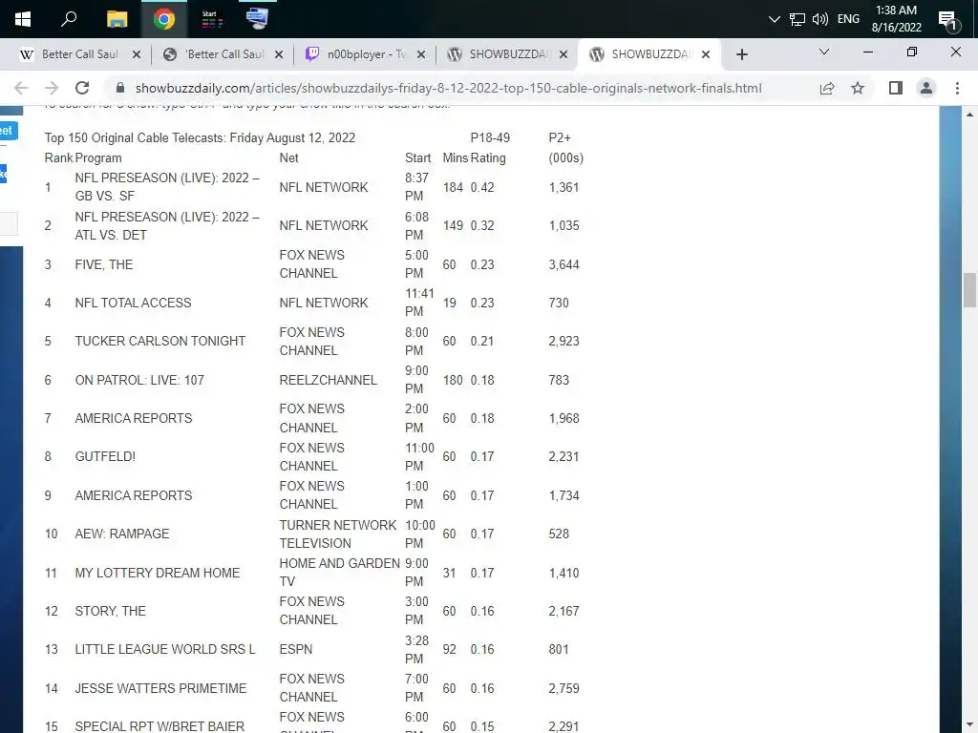
Task: Click the Tweet share button
Action: coord(8,130)
